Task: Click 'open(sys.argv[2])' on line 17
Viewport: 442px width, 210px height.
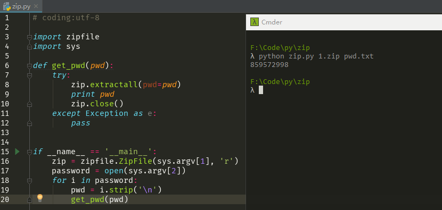Action: click(x=145, y=171)
